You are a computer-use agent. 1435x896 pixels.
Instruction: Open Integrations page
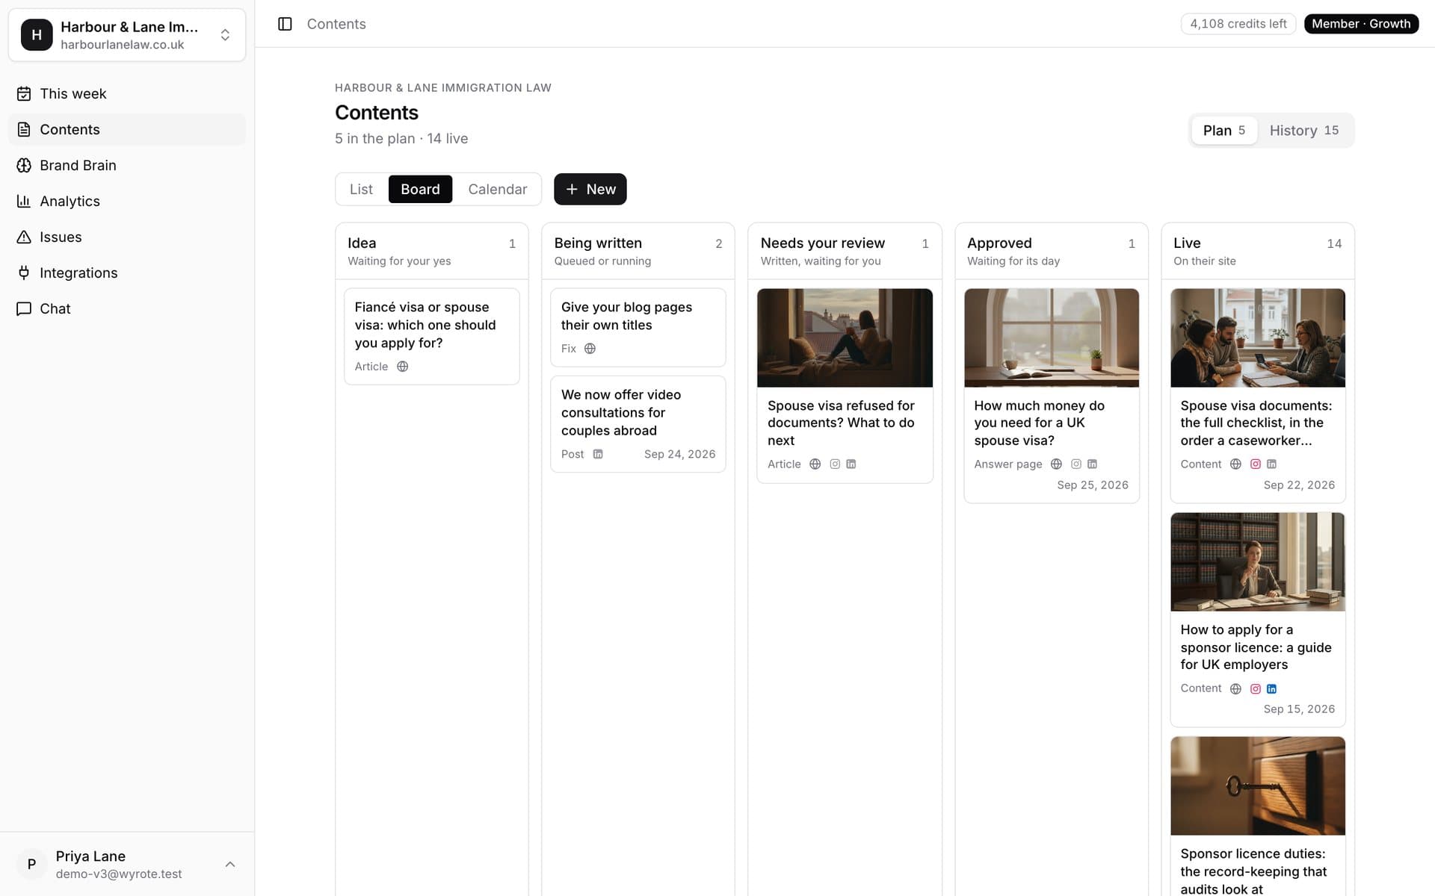click(127, 273)
